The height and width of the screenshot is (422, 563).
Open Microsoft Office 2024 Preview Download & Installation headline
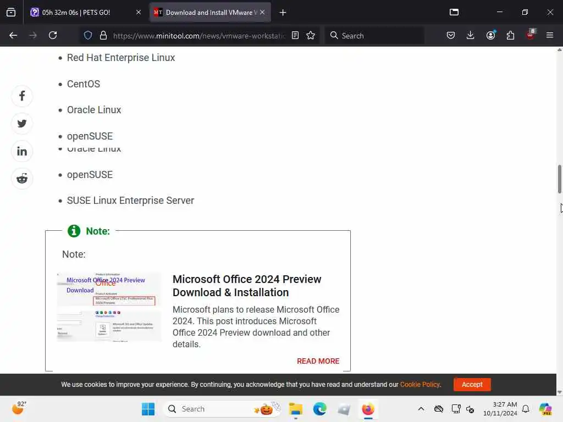(x=247, y=286)
